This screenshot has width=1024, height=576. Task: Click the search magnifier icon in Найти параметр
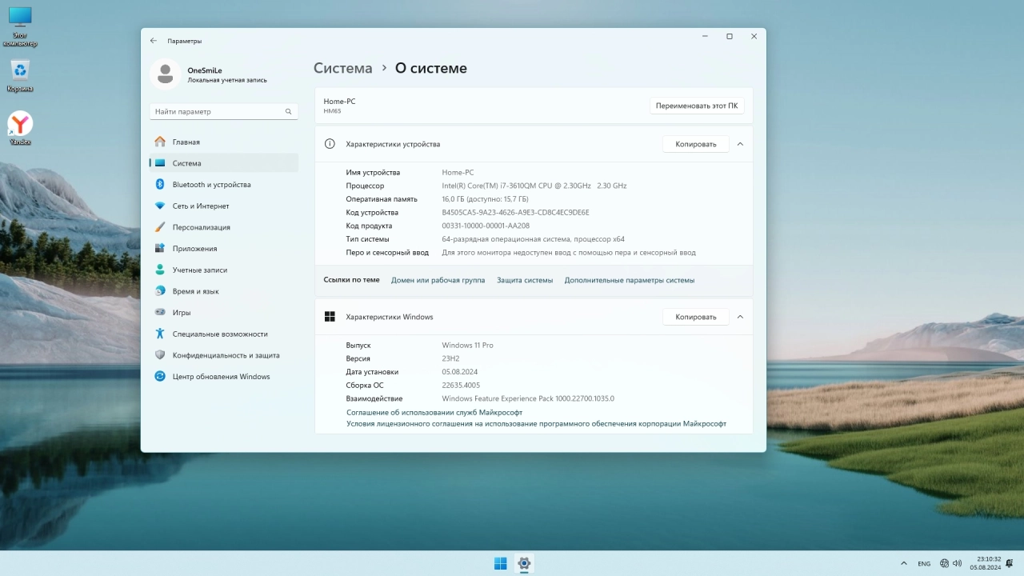289,112
